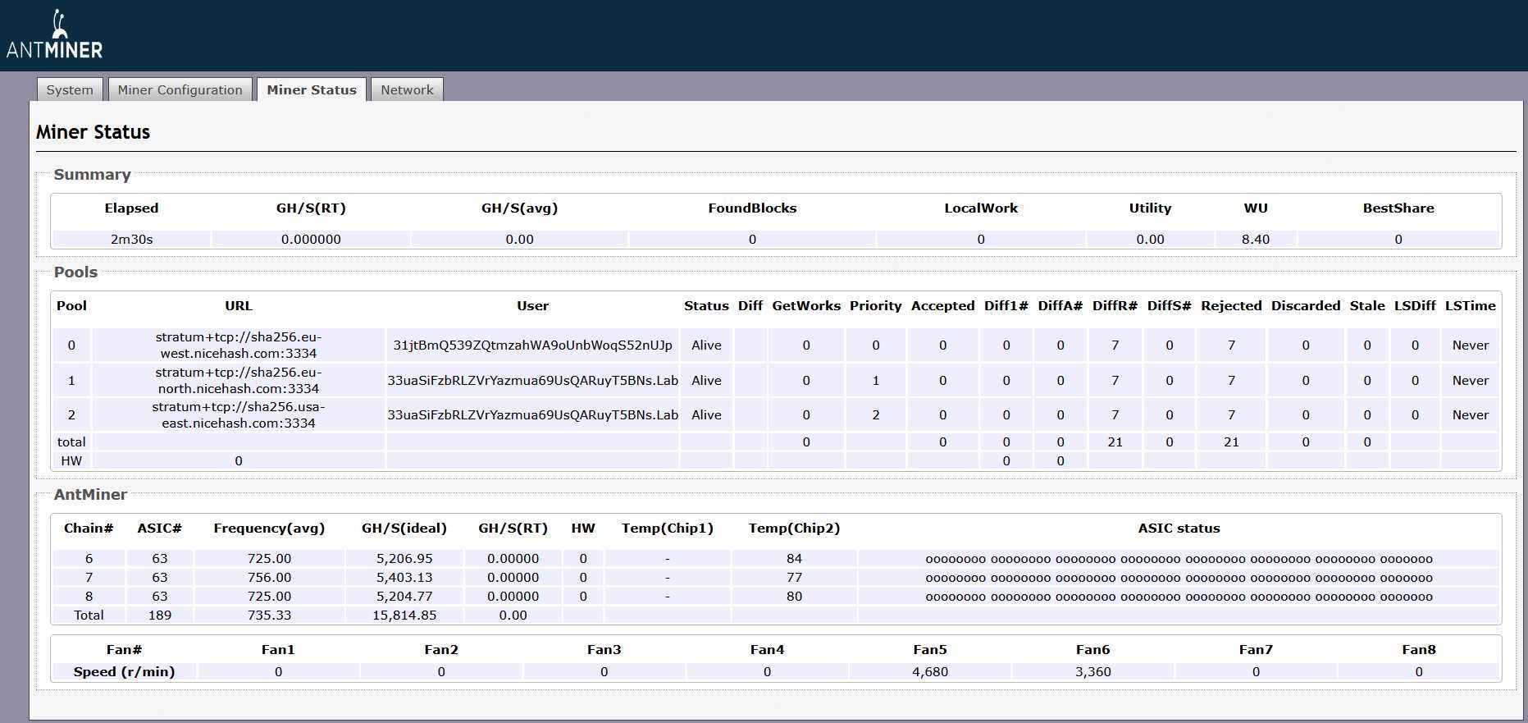The width and height of the screenshot is (1528, 723).
Task: Click chain 8 ASIC status string
Action: pos(1179,597)
